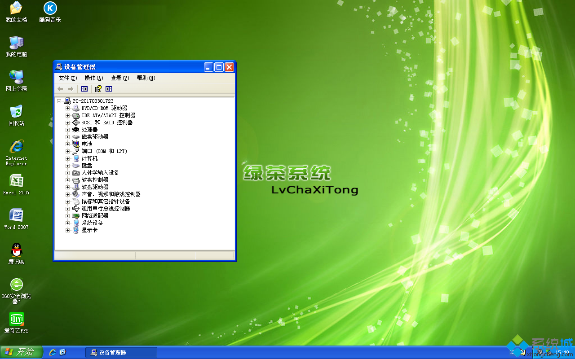575x359 pixels.
Task: Toggle the show/hide console tree toolbar icon
Action: (x=84, y=89)
